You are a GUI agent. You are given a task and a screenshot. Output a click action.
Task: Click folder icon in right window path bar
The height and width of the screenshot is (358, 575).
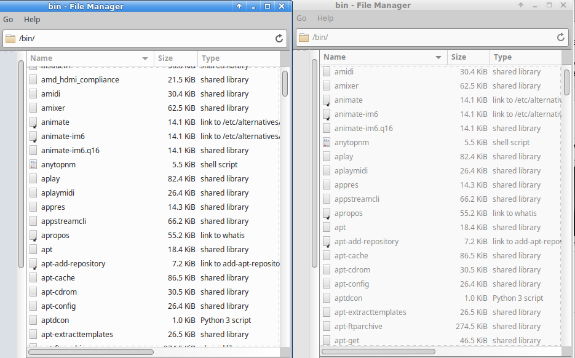(304, 38)
